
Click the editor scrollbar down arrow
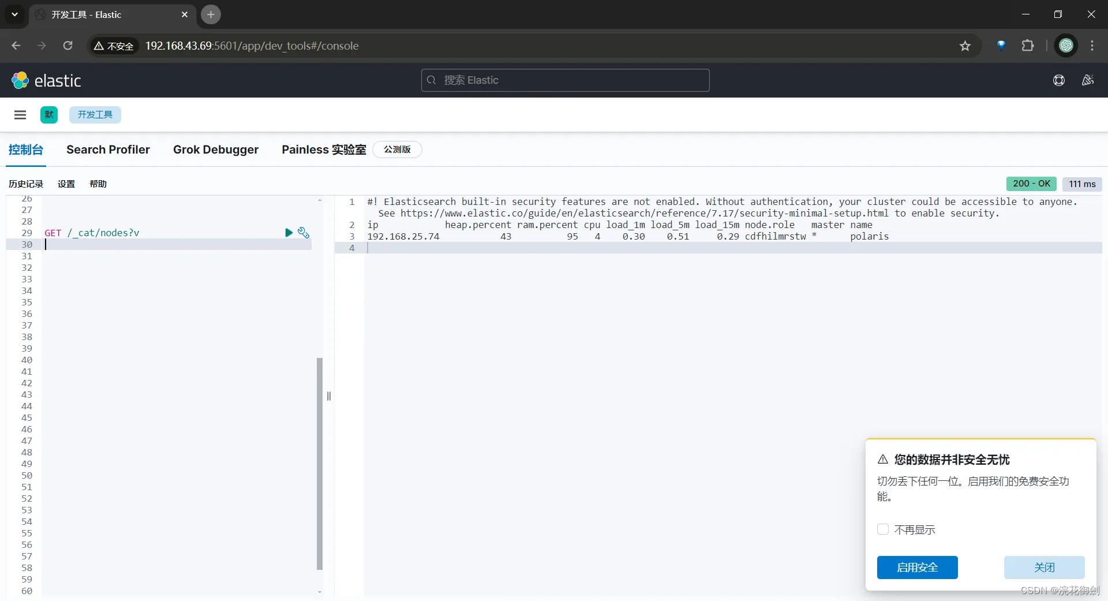pyautogui.click(x=320, y=592)
